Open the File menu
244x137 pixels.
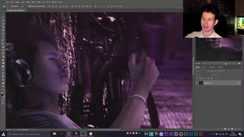point(8,2)
